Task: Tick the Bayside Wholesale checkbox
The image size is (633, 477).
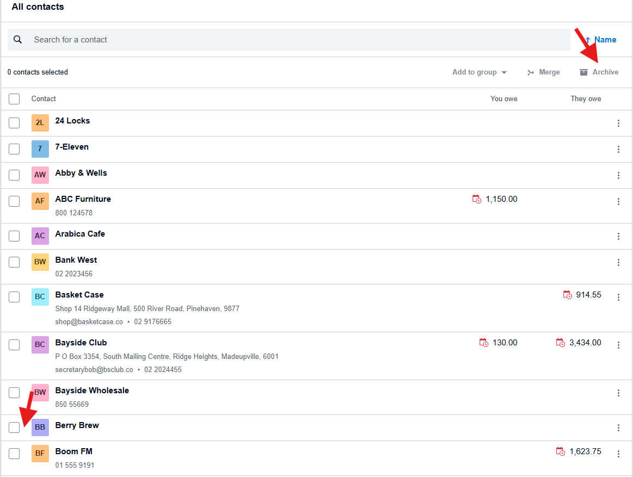Action: coord(14,393)
